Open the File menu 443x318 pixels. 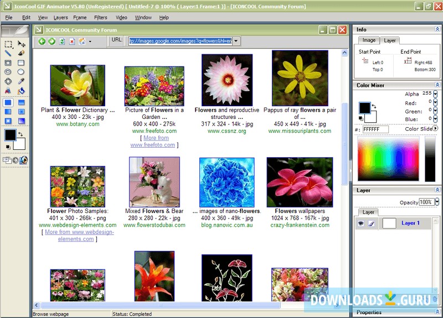coord(9,18)
